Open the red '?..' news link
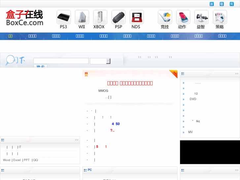This screenshot has width=240, height=180. (112, 130)
